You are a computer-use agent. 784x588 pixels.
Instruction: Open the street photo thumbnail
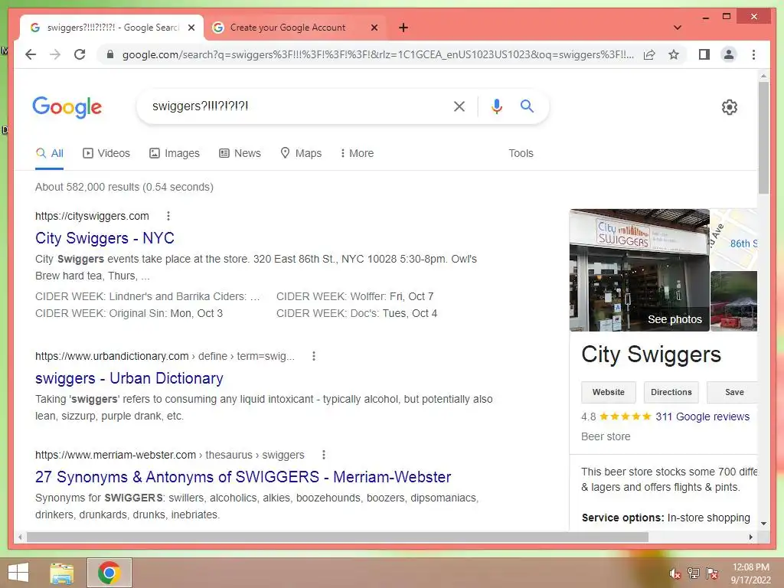coord(733,301)
